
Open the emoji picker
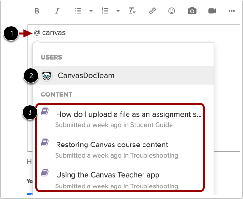(x=172, y=11)
